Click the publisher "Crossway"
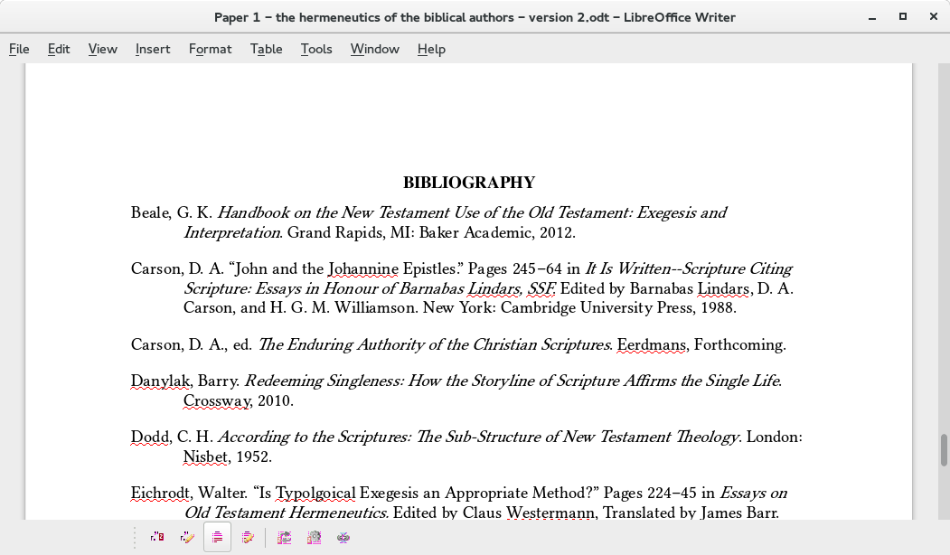 (x=216, y=400)
